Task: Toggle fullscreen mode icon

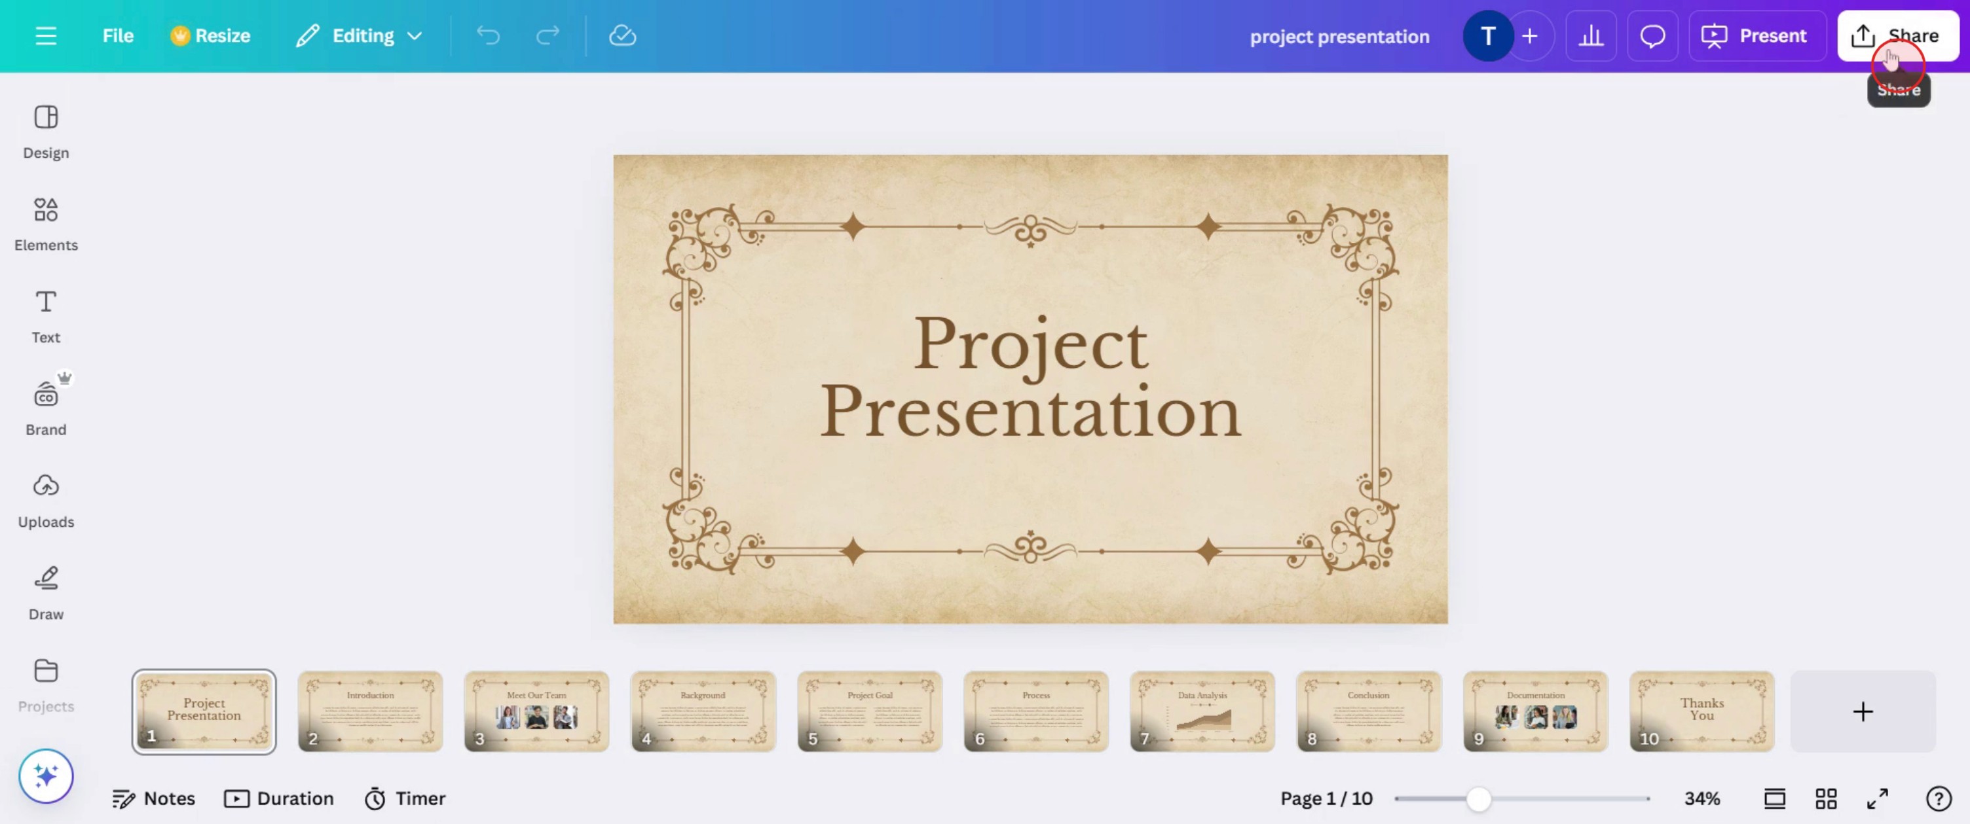Action: click(x=1878, y=798)
